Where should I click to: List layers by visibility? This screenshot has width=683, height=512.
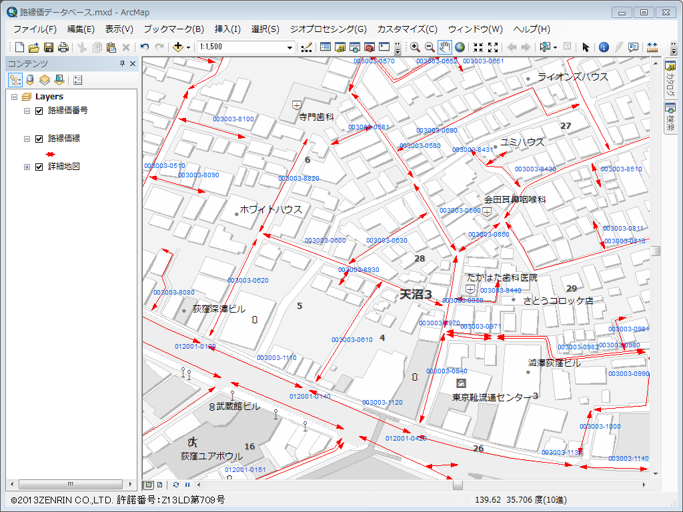click(x=45, y=80)
